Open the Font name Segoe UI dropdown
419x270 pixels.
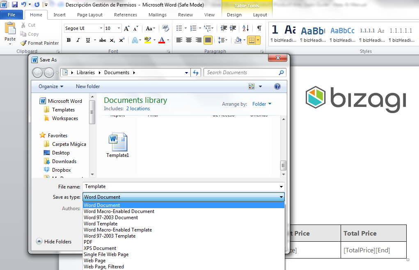click(x=101, y=28)
